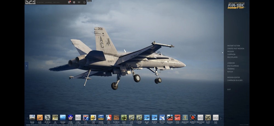Click EXIT in the main menu
This screenshot has height=126, width=274.
(x=229, y=90)
